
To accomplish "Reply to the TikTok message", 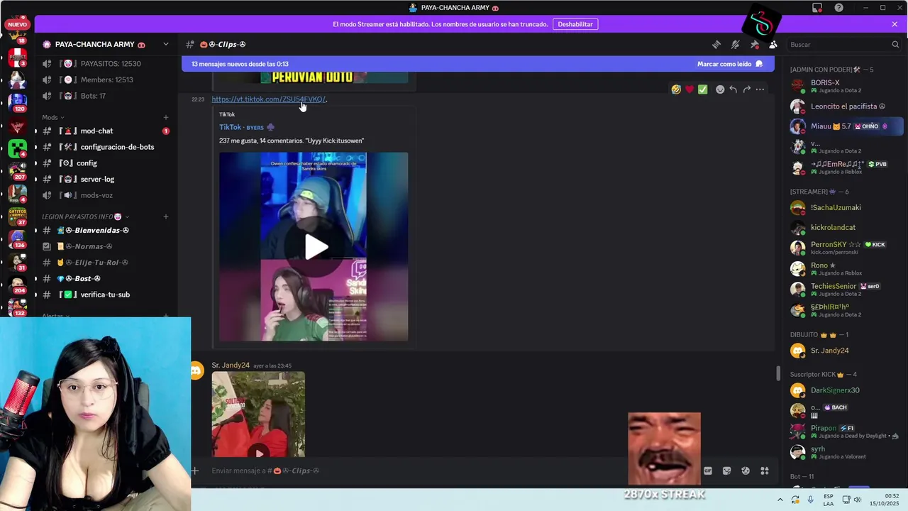I will (733, 89).
